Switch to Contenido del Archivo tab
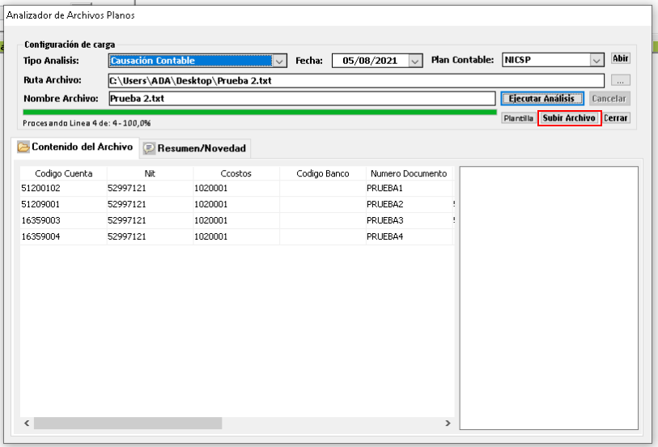 74,147
